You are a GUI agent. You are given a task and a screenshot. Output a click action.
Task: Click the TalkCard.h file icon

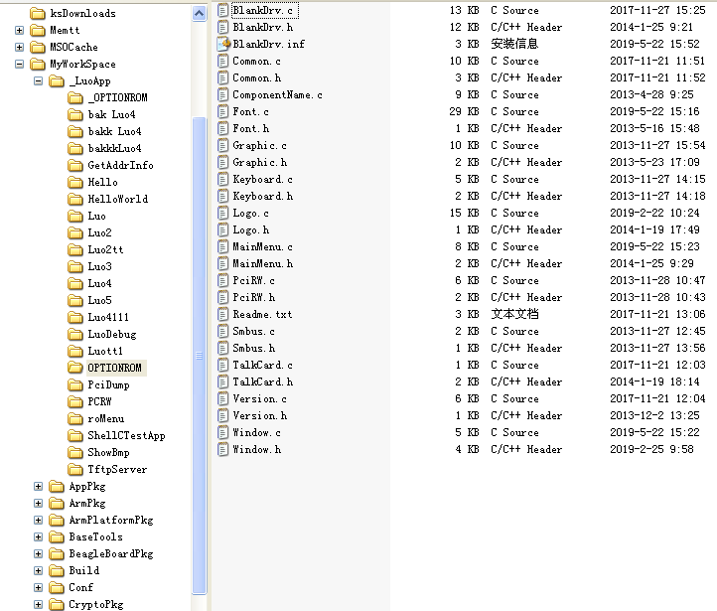pos(222,382)
